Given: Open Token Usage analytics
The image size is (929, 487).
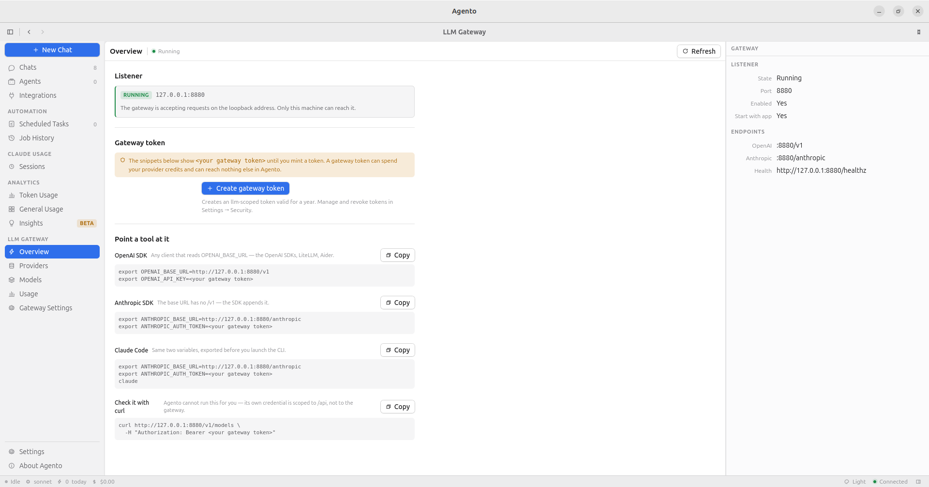Looking at the screenshot, I should tap(52, 195).
